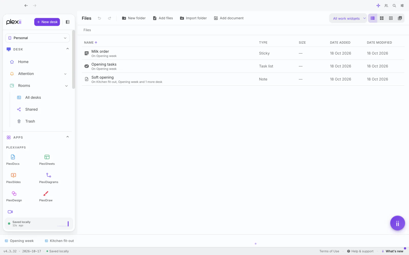The image size is (409, 255).
Task: Launch PlexiSheets from the apps panel
Action: (47, 160)
